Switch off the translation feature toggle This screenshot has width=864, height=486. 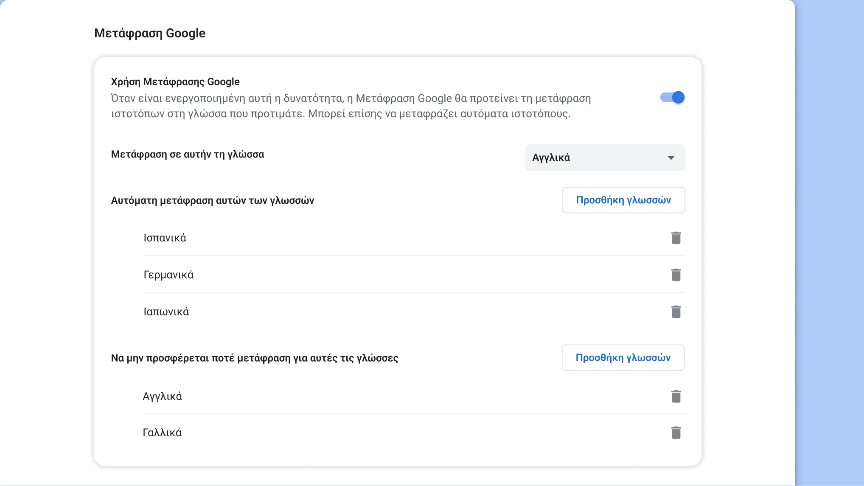point(673,97)
